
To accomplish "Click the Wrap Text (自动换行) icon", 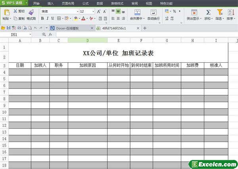I will pyautogui.click(x=154, y=12).
